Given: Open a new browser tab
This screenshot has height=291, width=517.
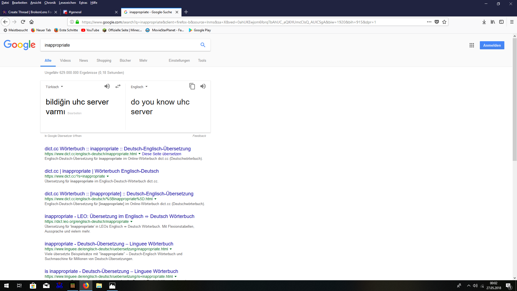Looking at the screenshot, I should point(186,12).
